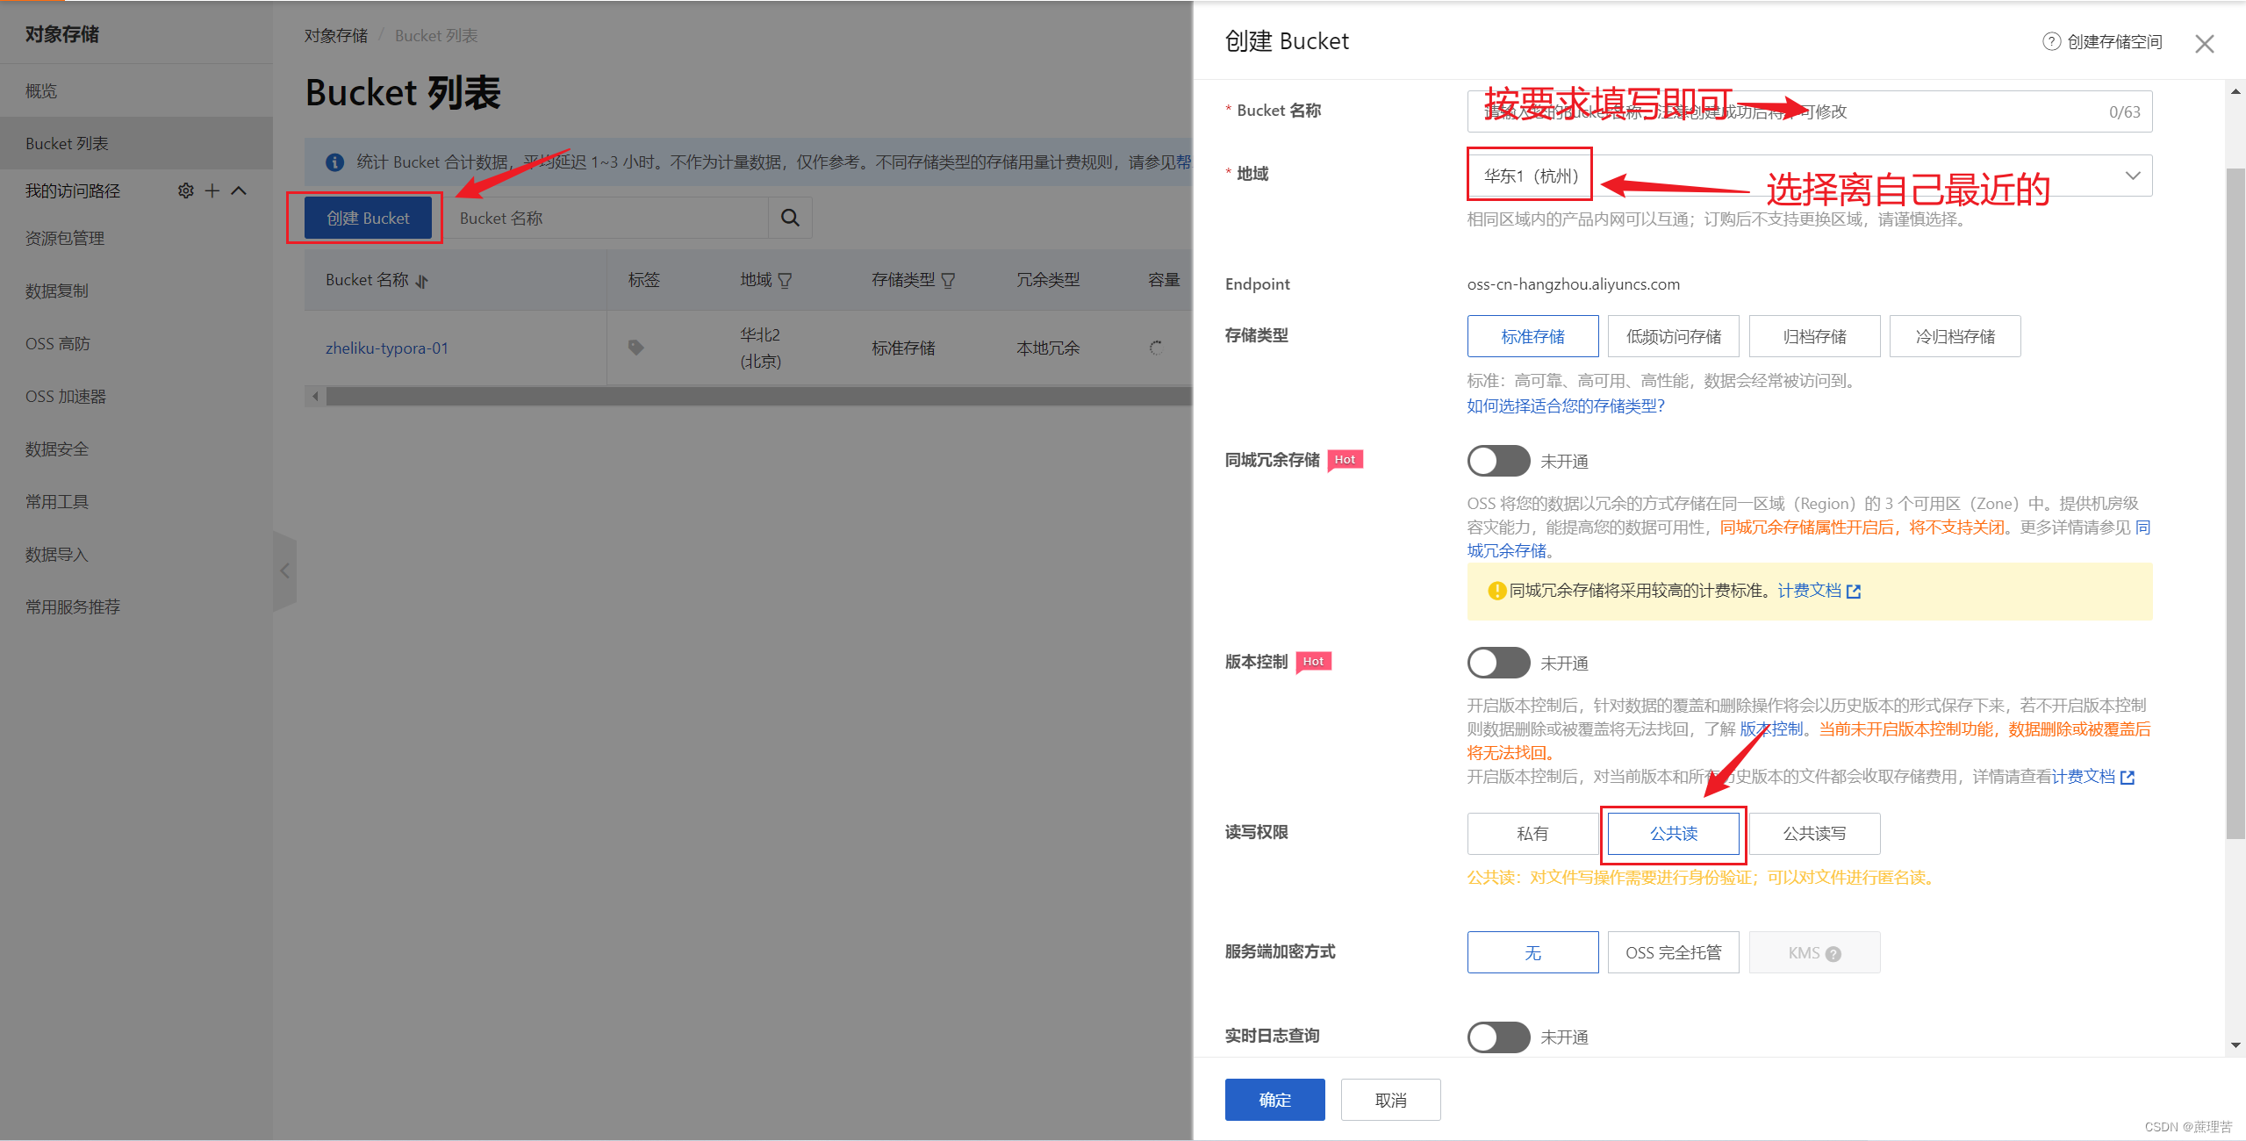Click the Bucket name search magnifier icon
Viewport: 2246px width, 1141px height.
pos(790,218)
